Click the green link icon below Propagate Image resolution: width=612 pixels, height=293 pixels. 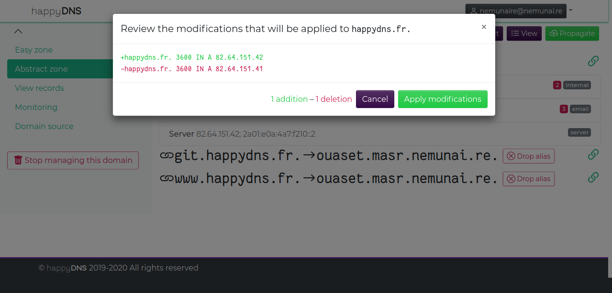coord(593,61)
